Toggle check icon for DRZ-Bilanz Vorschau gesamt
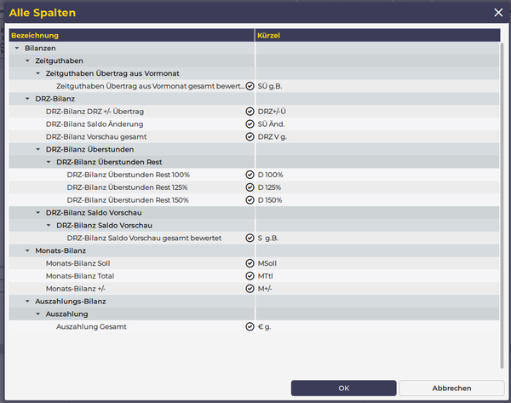Image resolution: width=511 pixels, height=403 pixels. (x=250, y=137)
